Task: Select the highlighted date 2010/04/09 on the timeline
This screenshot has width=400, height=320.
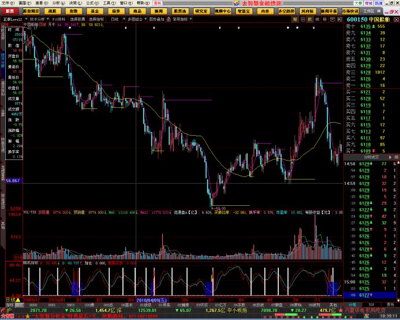Action: pos(152,300)
